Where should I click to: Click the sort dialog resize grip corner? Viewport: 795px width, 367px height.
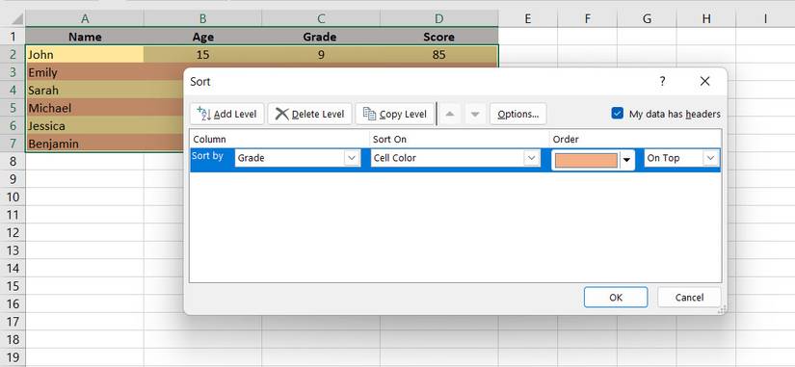click(722, 309)
